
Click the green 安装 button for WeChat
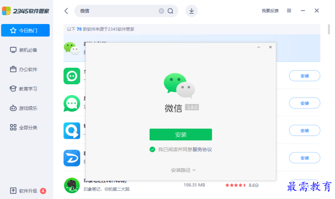pos(181,134)
